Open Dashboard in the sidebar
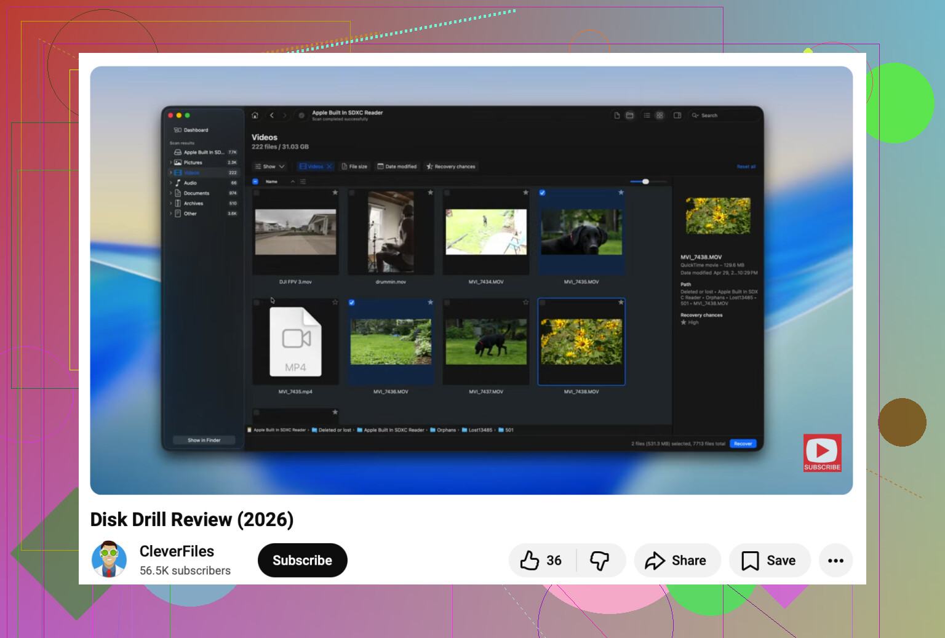The height and width of the screenshot is (638, 945). [x=191, y=130]
